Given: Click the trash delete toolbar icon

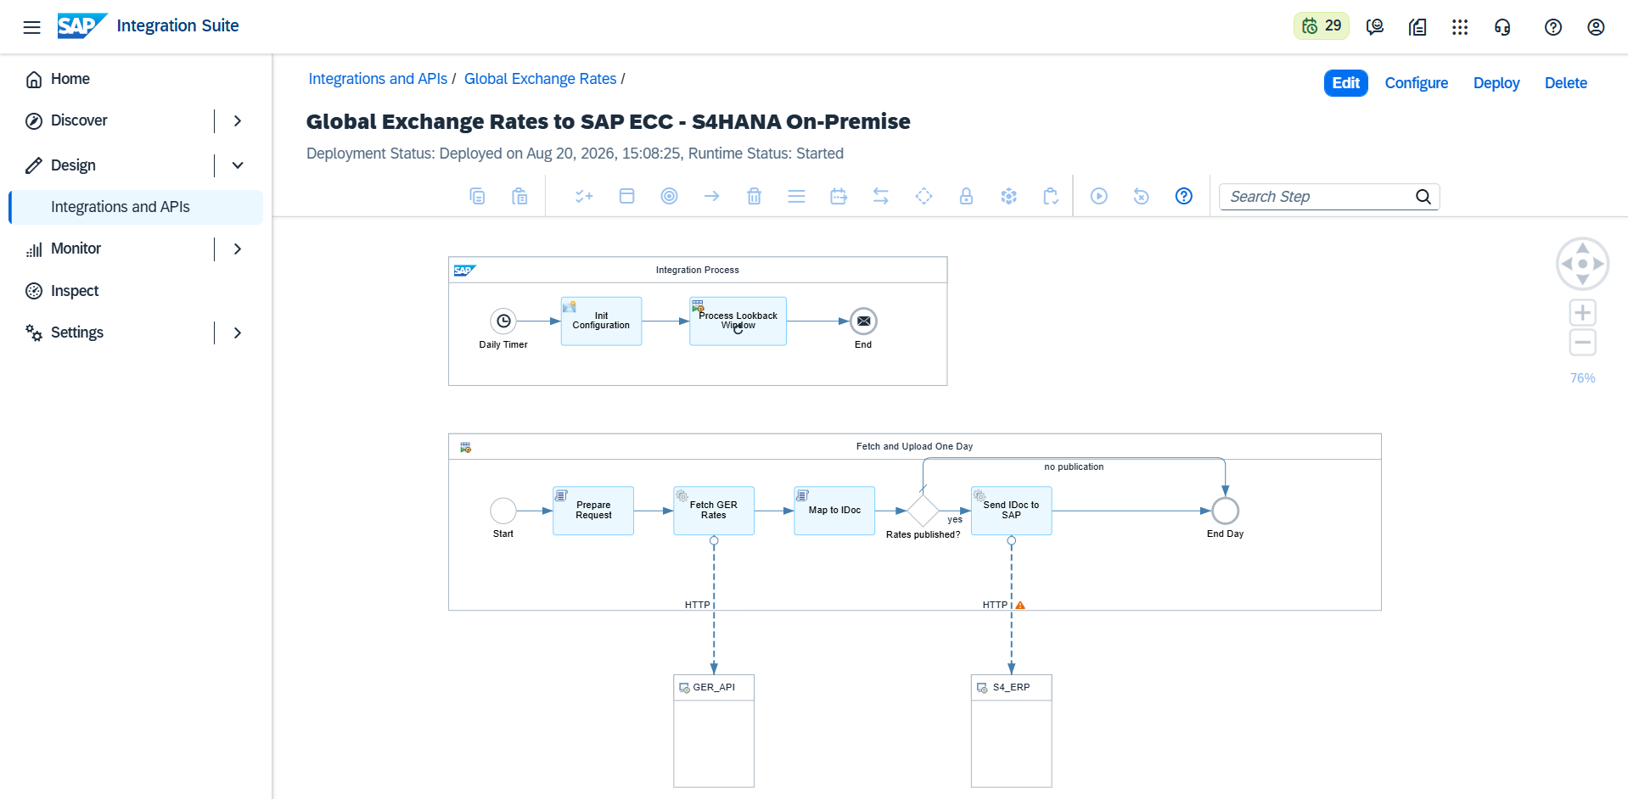Looking at the screenshot, I should pyautogui.click(x=754, y=196).
